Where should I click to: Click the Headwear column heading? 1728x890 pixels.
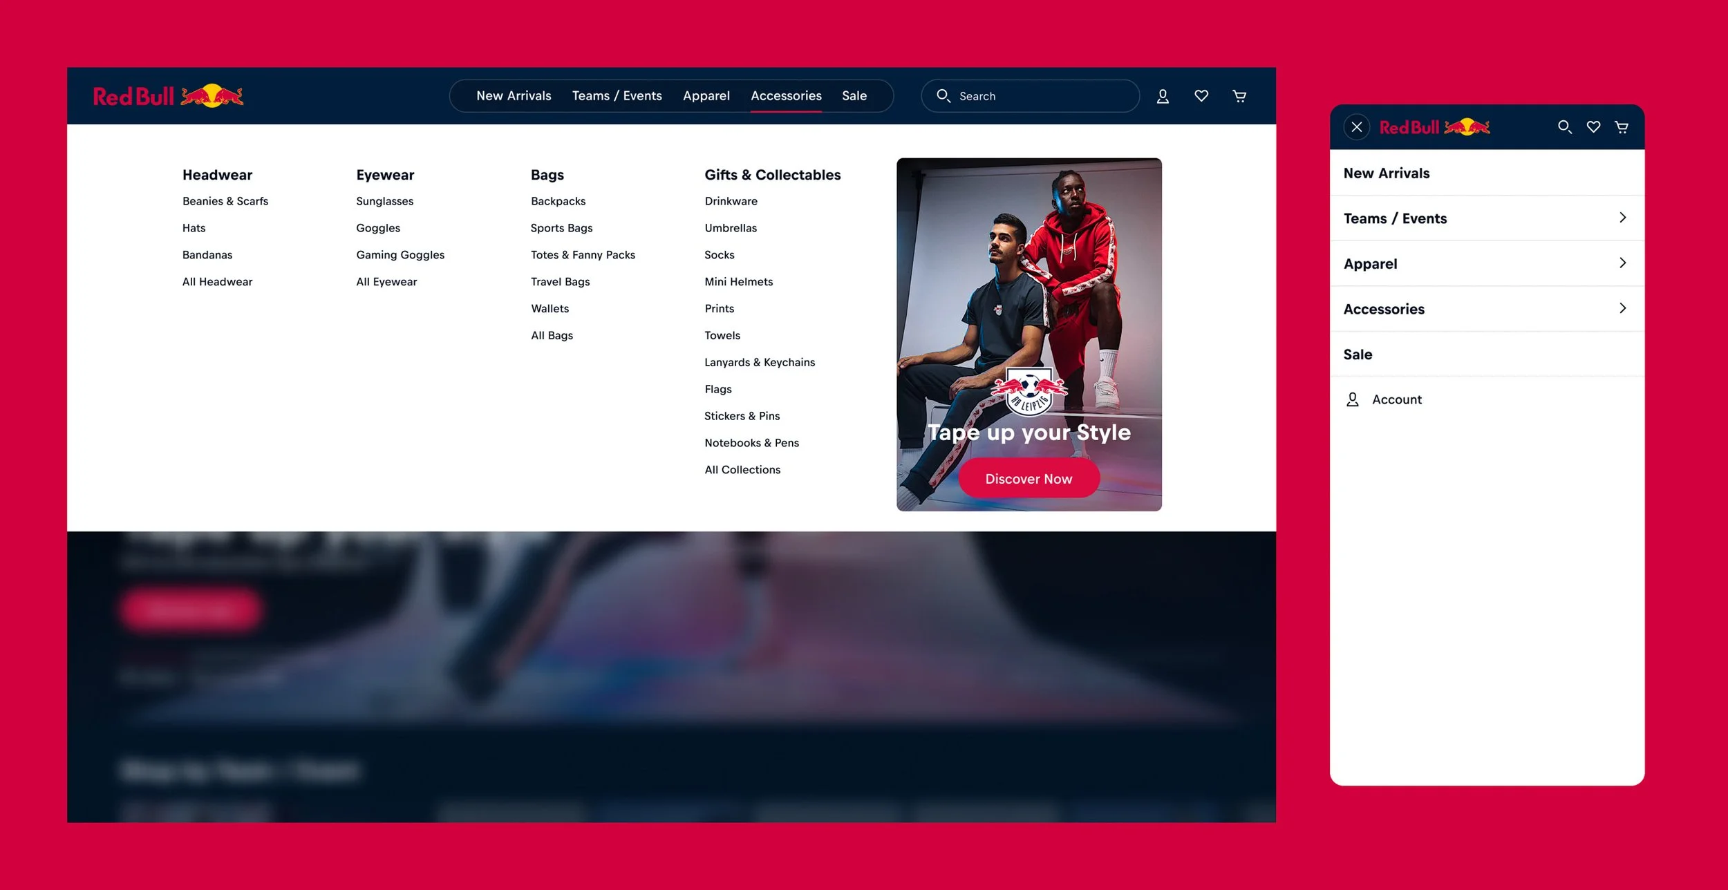[217, 175]
